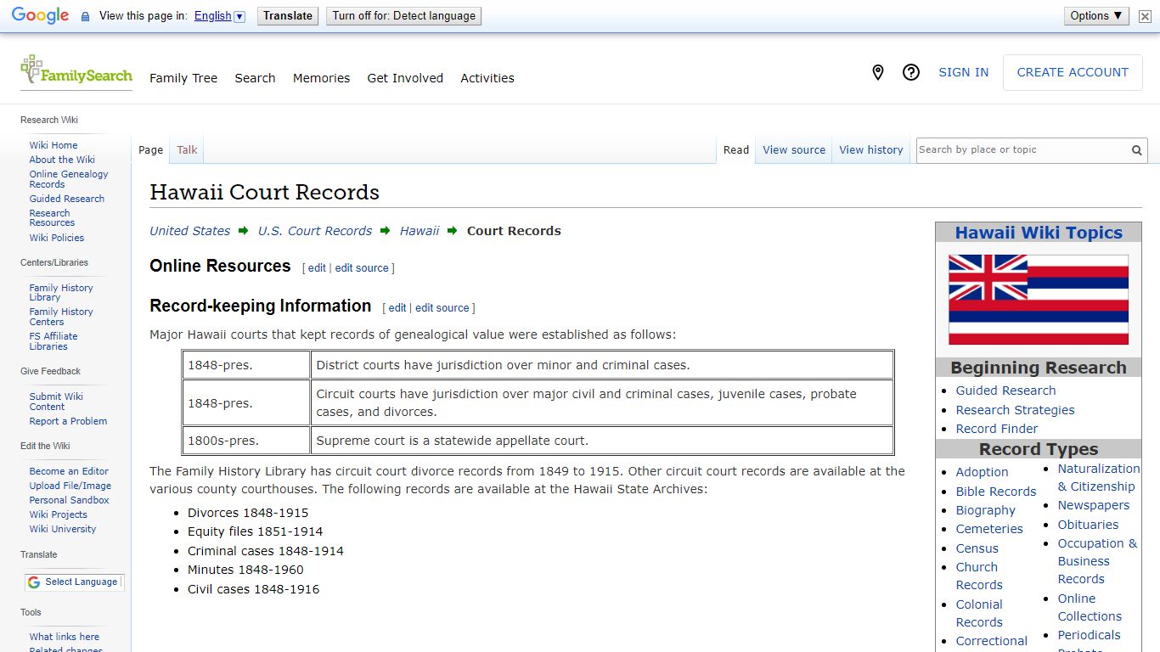Screen dimensions: 1160x652
Task: Open Wiki Projects link
Action: (59, 514)
